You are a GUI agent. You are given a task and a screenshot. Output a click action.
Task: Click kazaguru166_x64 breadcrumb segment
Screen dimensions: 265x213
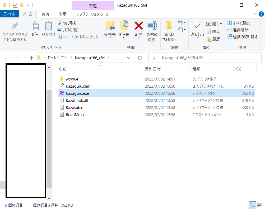point(90,58)
